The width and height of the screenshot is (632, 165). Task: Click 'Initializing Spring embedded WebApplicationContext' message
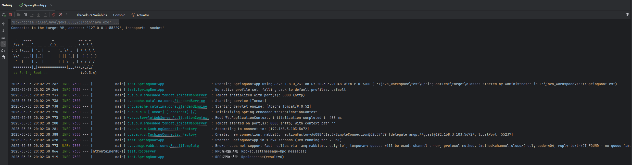tap(266, 112)
